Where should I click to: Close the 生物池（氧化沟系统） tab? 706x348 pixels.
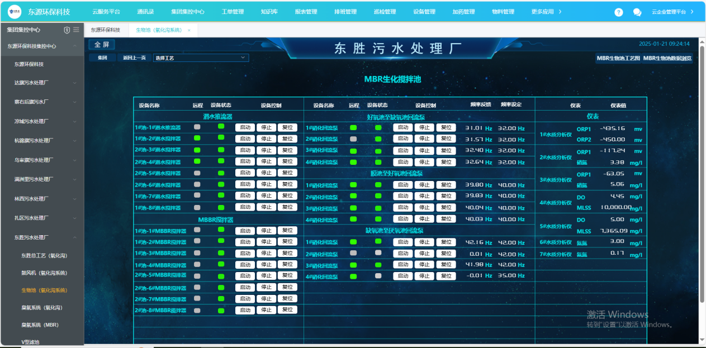pyautogui.click(x=189, y=30)
